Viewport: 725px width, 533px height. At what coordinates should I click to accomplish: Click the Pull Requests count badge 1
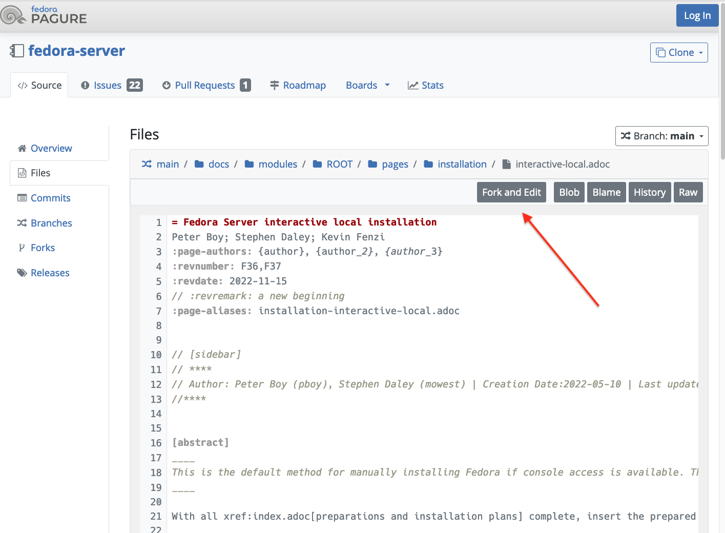coord(245,85)
